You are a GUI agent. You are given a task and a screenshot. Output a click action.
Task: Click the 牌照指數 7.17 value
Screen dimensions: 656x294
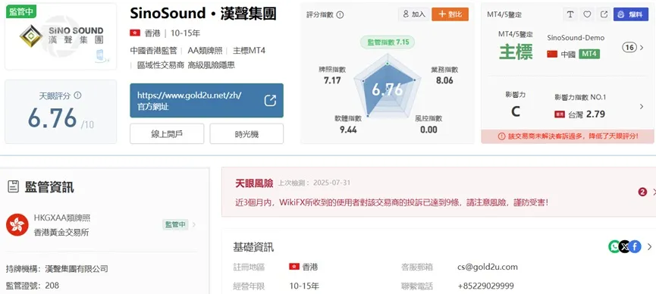point(332,80)
